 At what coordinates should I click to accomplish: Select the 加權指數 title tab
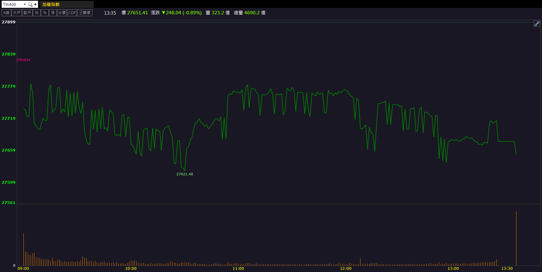51,4
